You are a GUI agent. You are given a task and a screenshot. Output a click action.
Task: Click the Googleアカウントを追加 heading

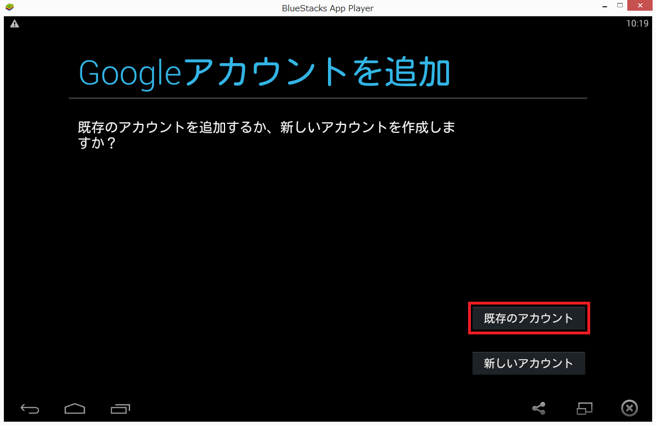click(x=264, y=72)
